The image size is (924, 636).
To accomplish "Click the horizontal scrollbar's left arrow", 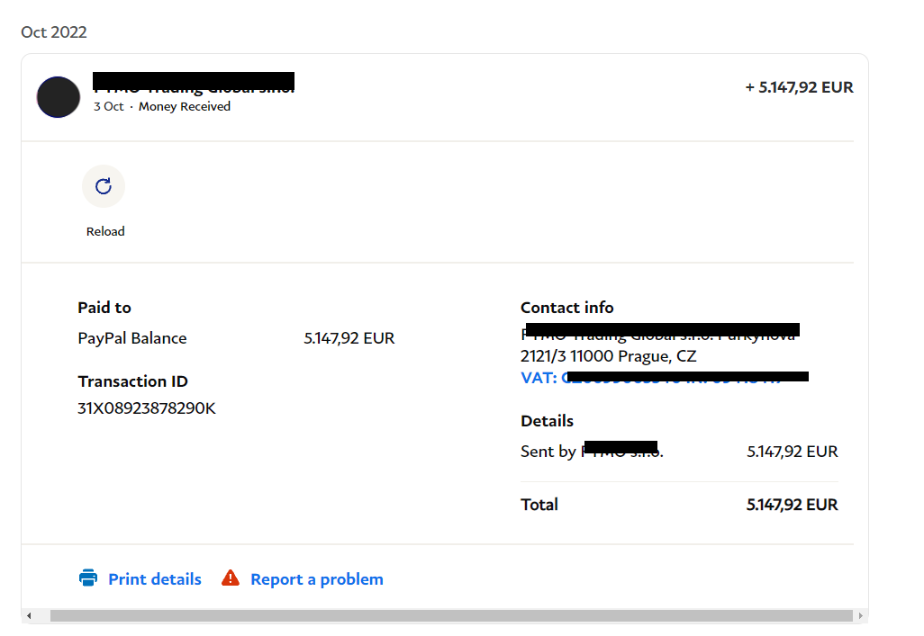I will 29,615.
